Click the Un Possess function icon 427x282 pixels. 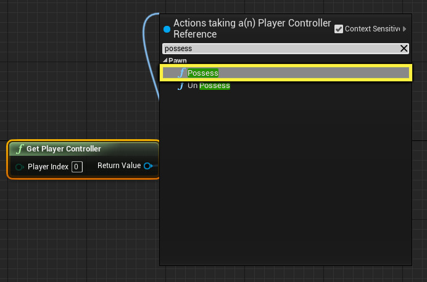pyautogui.click(x=181, y=86)
